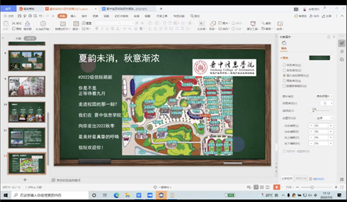Toggle Italic formatting

[102, 29]
